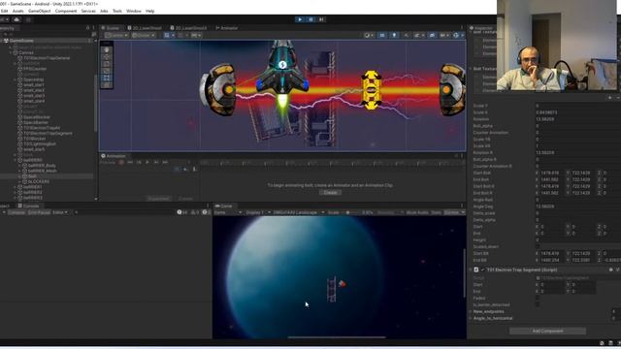Pause the editor with the Pause button
This screenshot has width=621, height=349.
pyautogui.click(x=310, y=19)
